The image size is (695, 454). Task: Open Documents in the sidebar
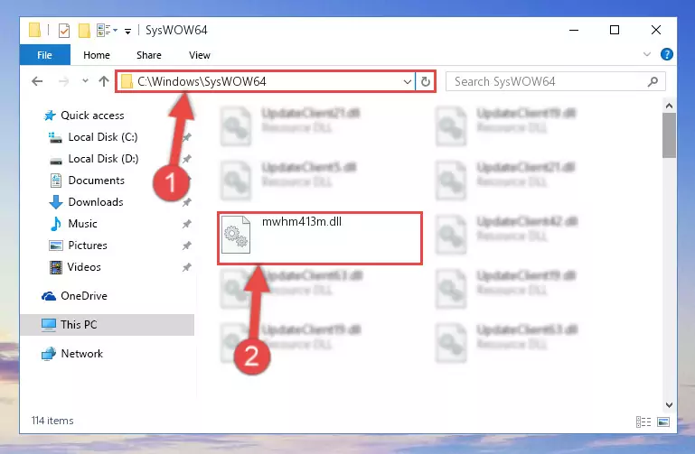(x=96, y=181)
